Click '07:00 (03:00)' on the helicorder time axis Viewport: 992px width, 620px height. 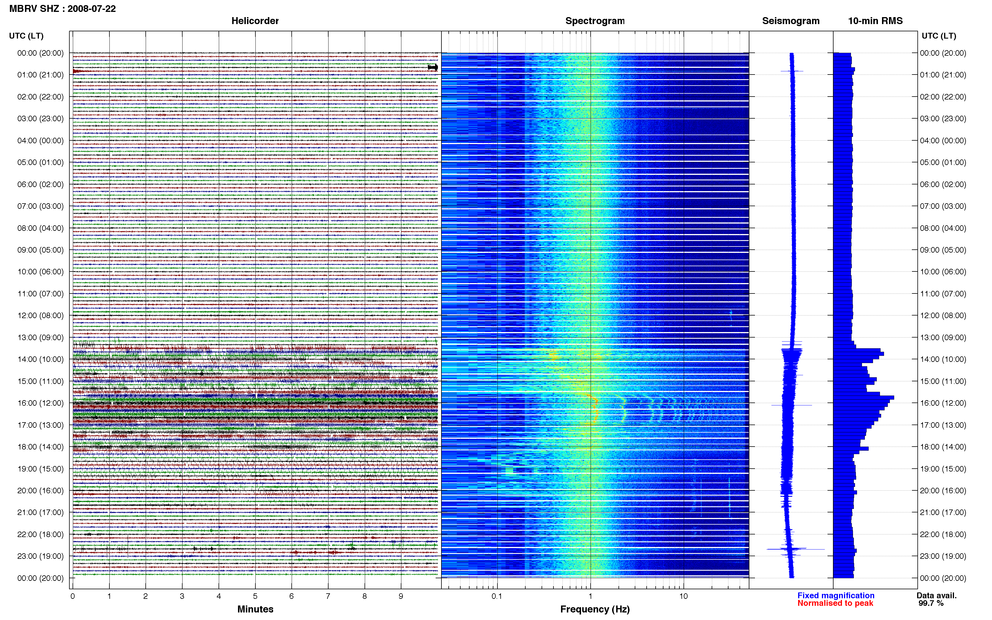[x=40, y=206]
